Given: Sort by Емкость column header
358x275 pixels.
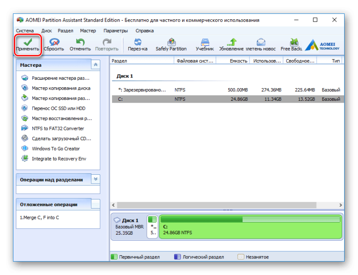Looking at the screenshot, I should [233, 61].
